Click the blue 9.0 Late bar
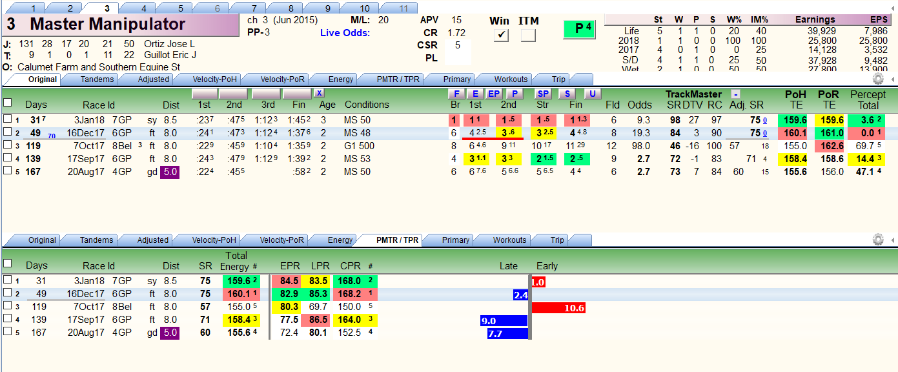This screenshot has height=372, width=898. [504, 320]
